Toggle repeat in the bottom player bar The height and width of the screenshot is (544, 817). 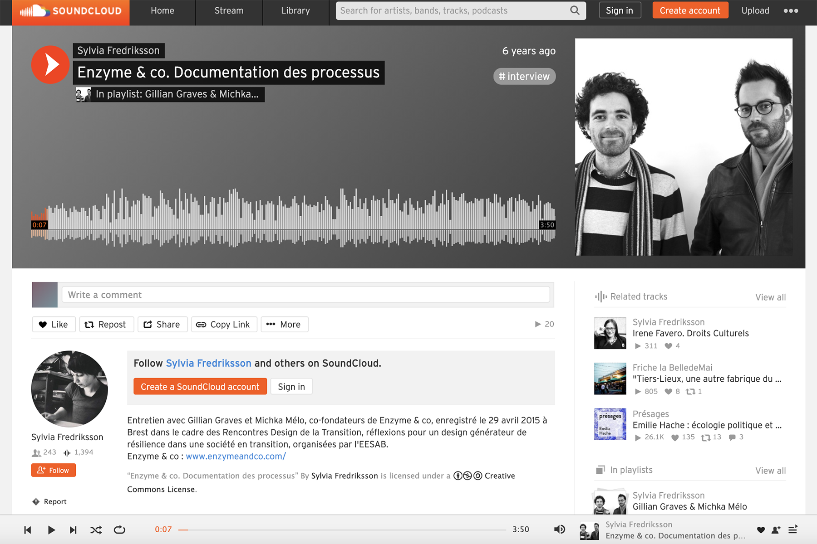point(119,529)
